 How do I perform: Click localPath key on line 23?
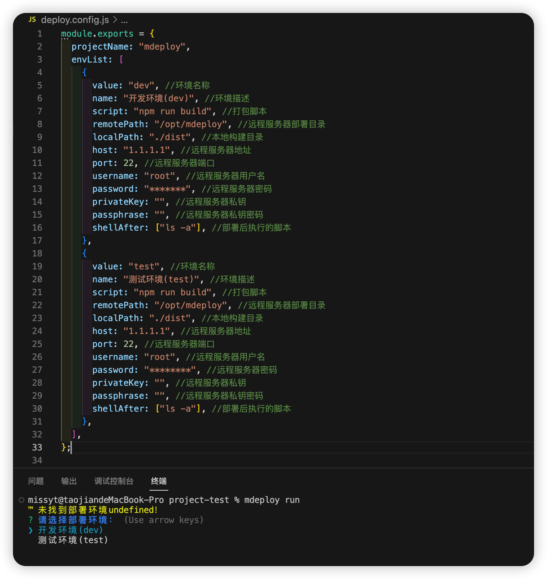115,318
